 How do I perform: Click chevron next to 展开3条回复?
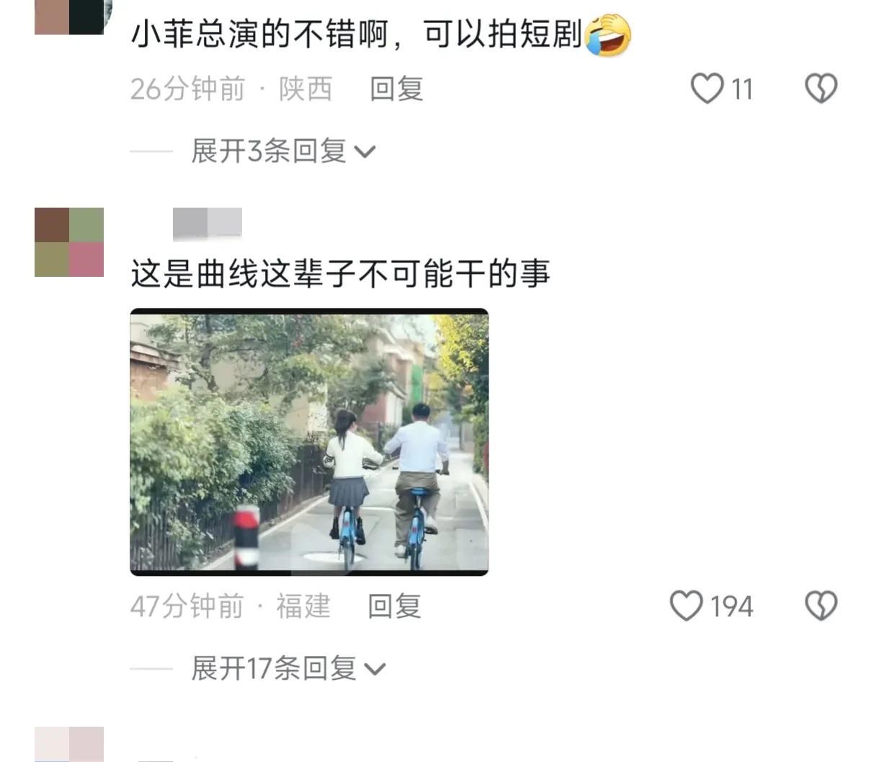pos(366,153)
